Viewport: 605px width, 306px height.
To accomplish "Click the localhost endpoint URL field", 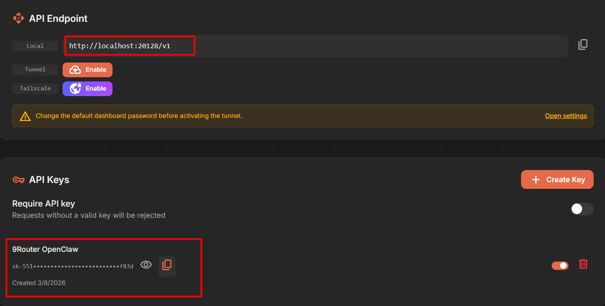I will [315, 46].
